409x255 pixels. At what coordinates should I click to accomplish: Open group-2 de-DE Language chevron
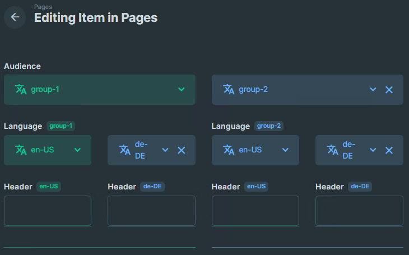click(x=373, y=150)
